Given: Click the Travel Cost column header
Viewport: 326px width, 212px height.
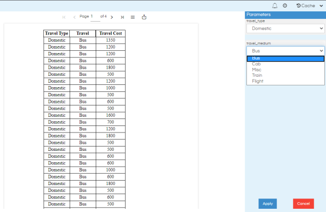Looking at the screenshot, I should (x=110, y=33).
